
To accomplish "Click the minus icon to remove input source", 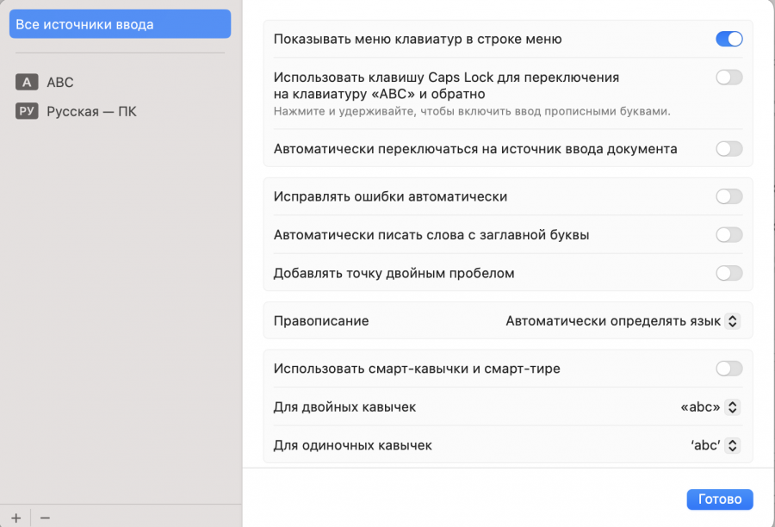I will (45, 517).
